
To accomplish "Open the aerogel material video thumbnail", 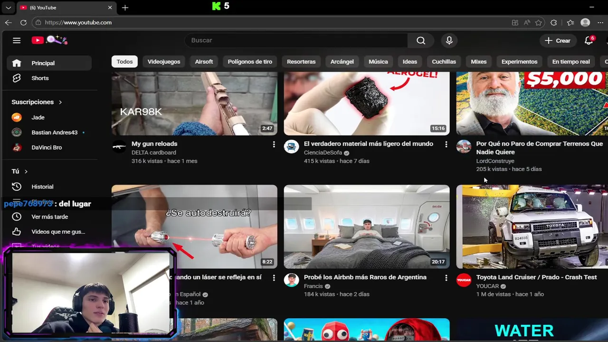I will click(x=367, y=104).
